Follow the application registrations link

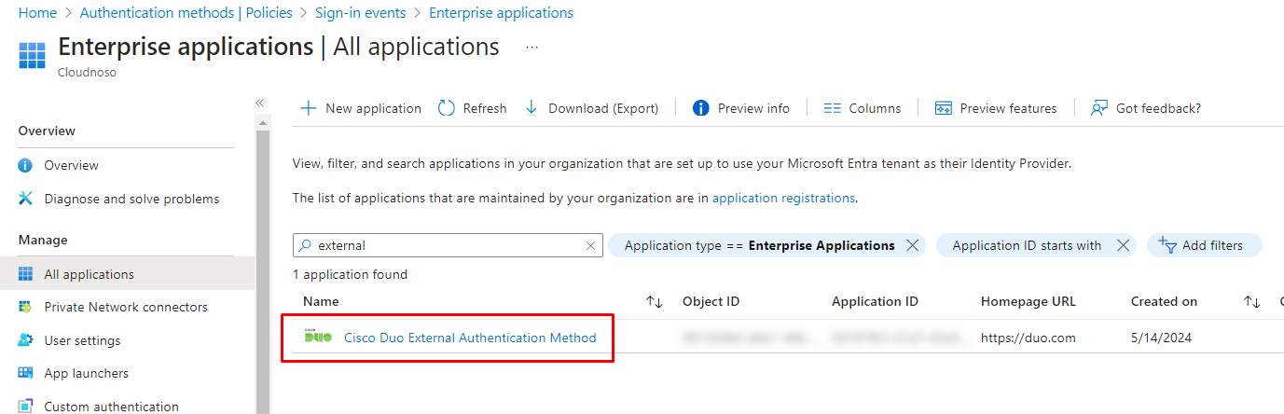click(x=783, y=198)
